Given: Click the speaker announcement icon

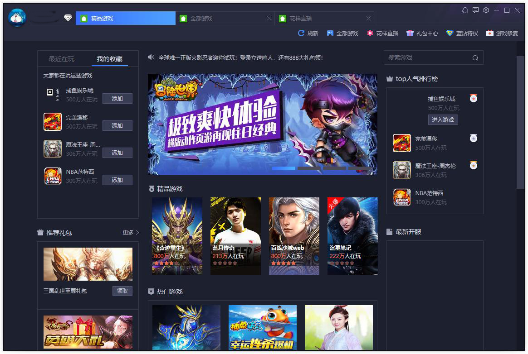Looking at the screenshot, I should click(151, 57).
